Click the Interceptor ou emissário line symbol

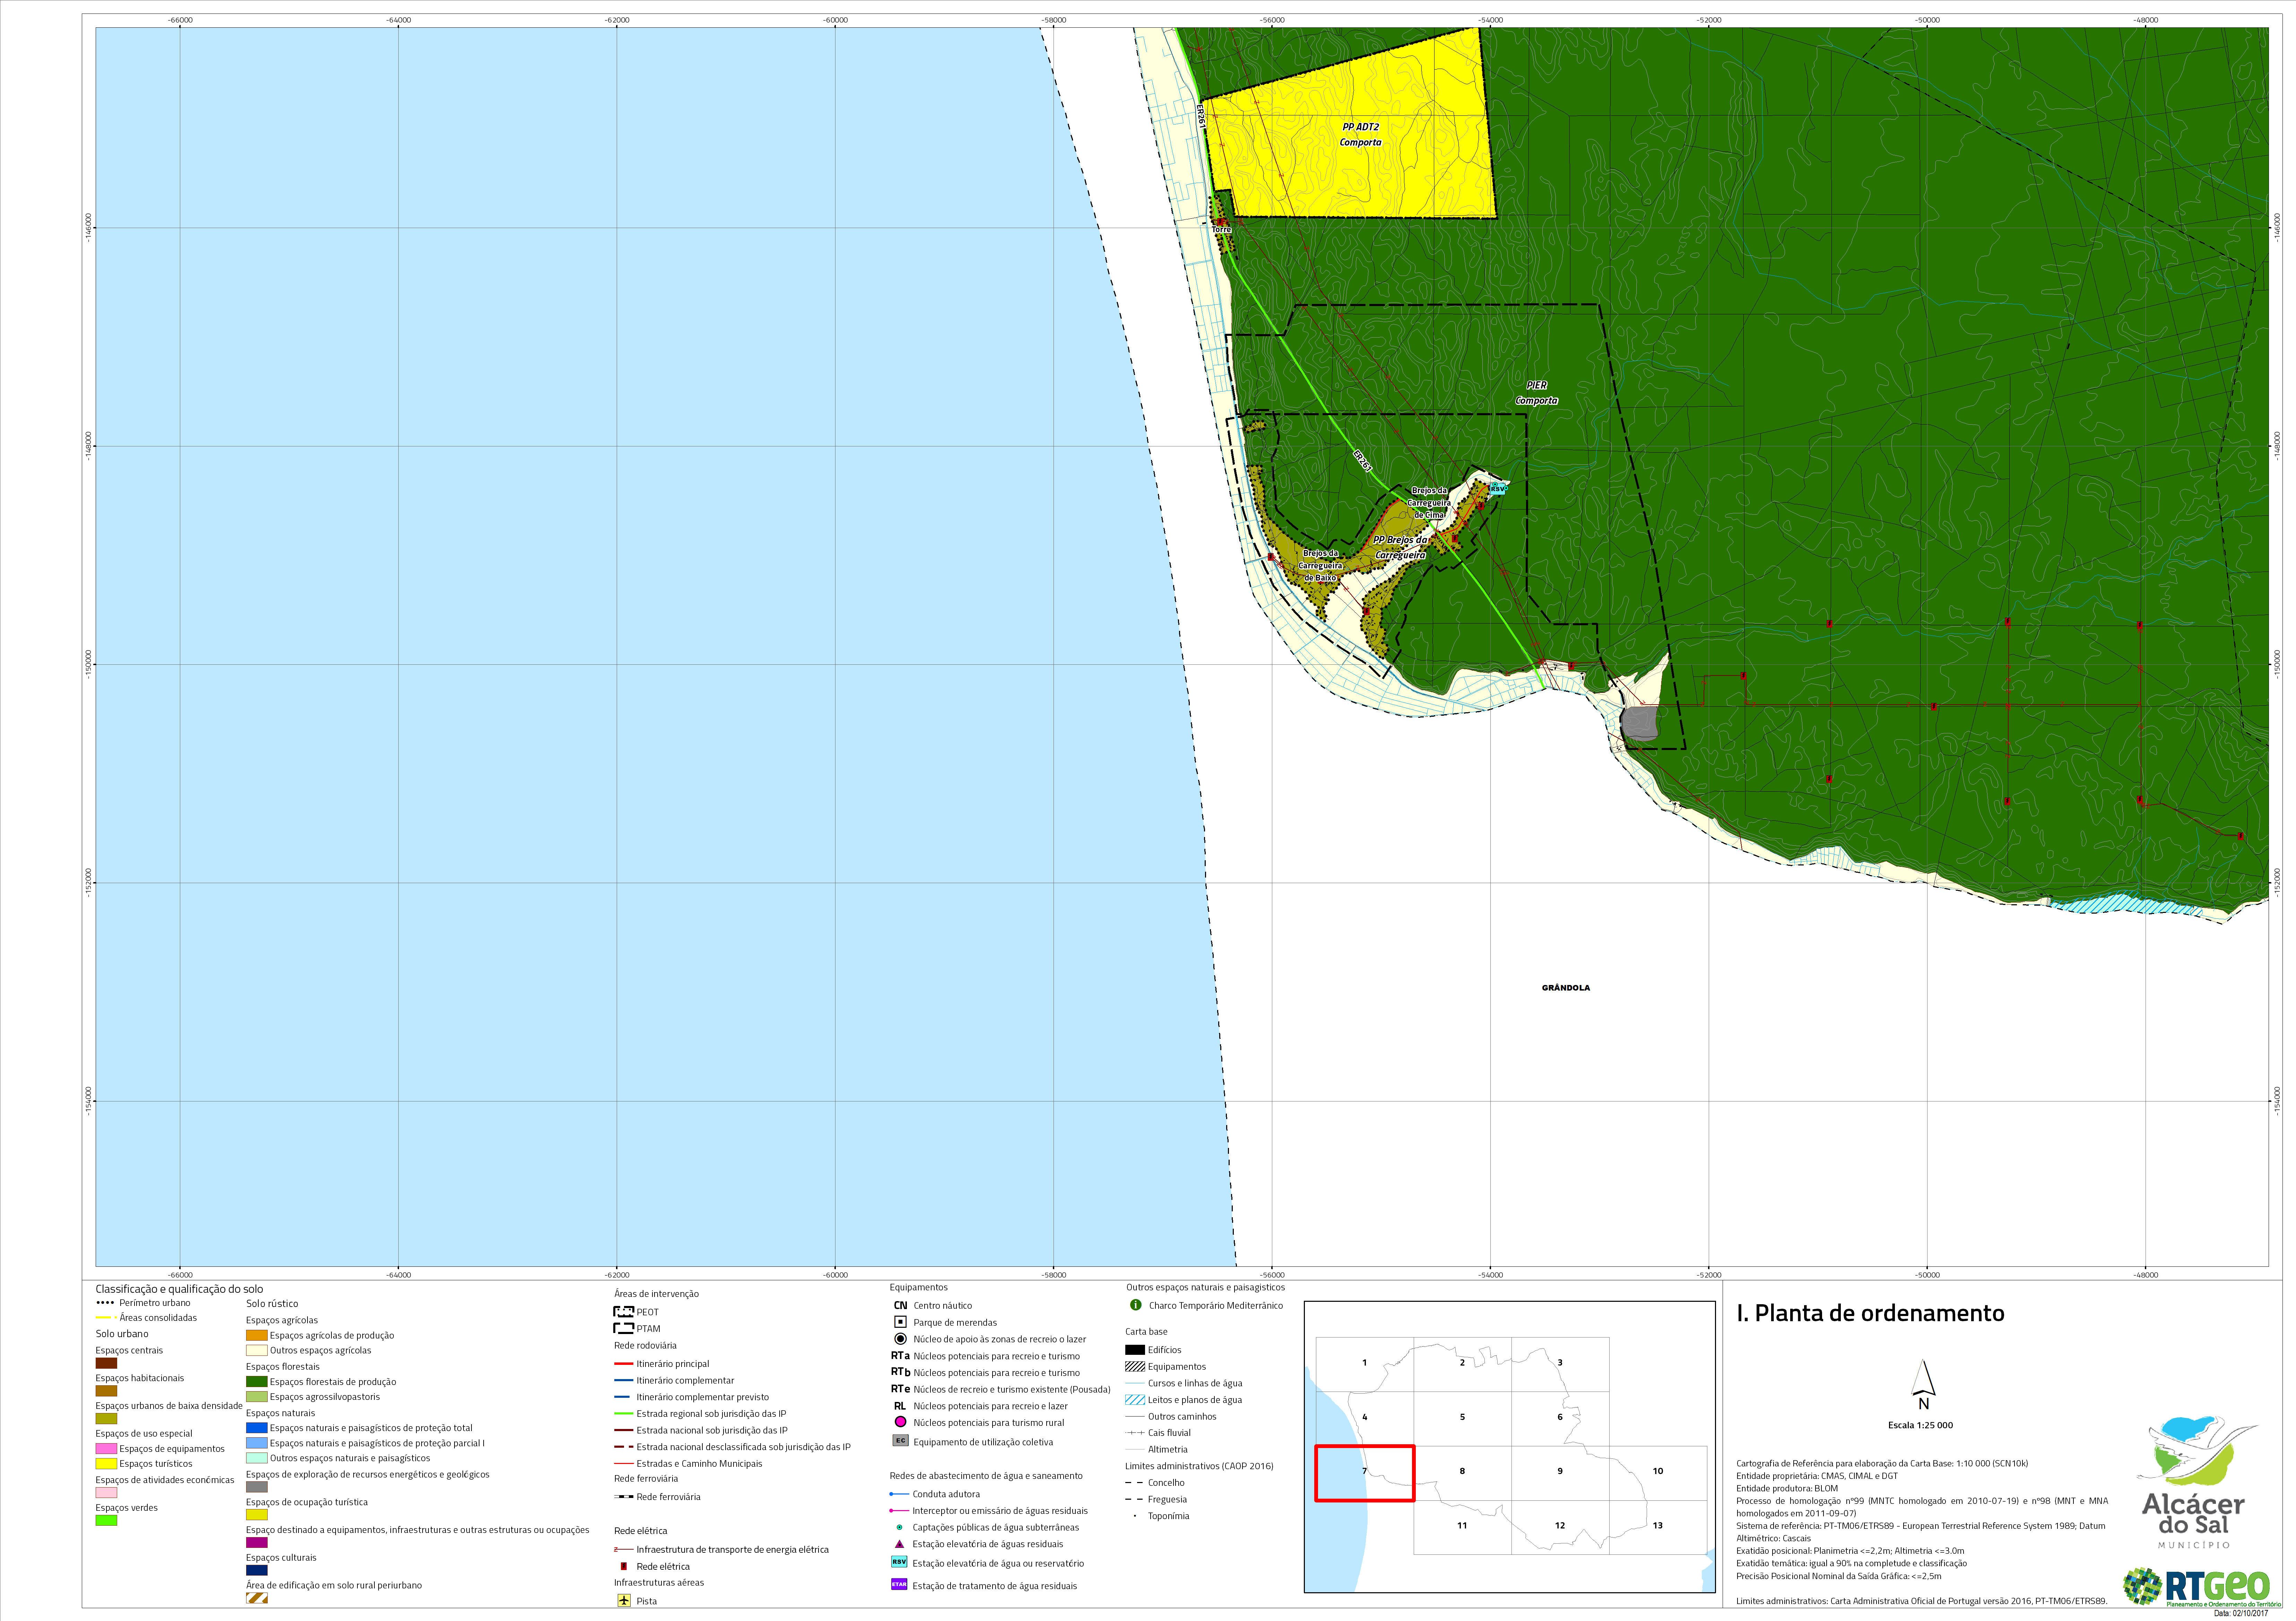click(899, 1511)
